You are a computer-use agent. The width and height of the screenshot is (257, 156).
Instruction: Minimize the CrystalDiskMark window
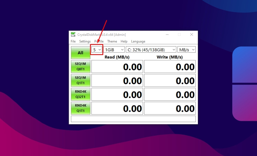[x=167, y=35]
